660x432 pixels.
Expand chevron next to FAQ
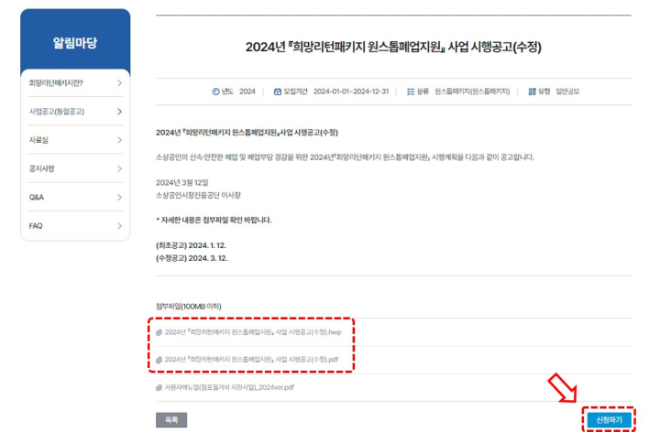tap(119, 226)
